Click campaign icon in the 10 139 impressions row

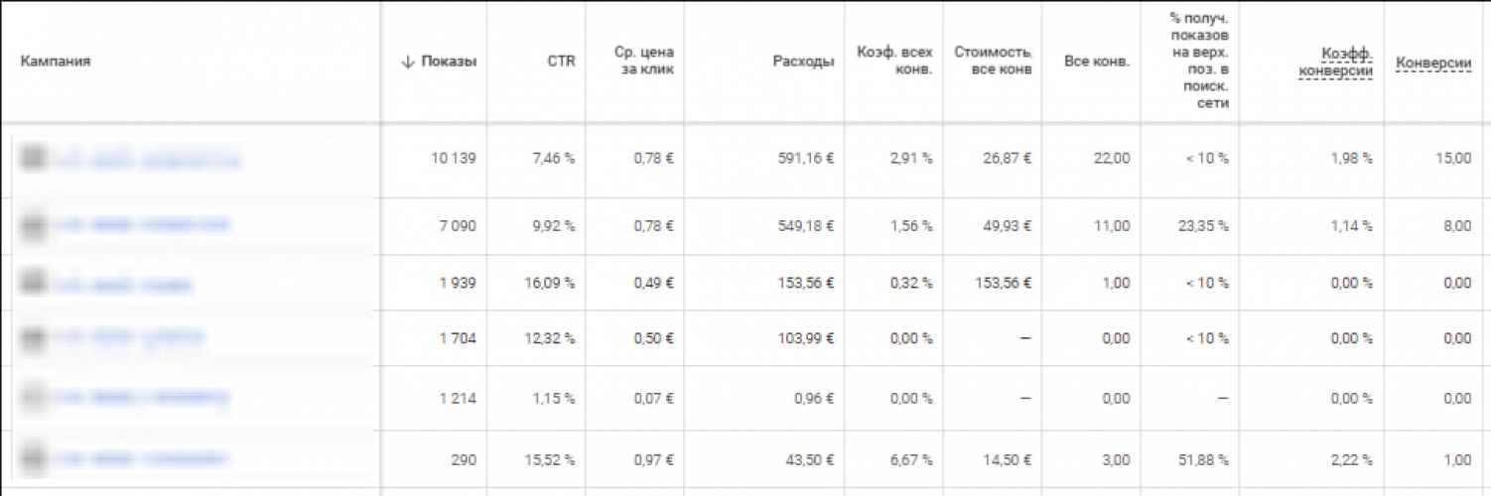pyautogui.click(x=34, y=158)
